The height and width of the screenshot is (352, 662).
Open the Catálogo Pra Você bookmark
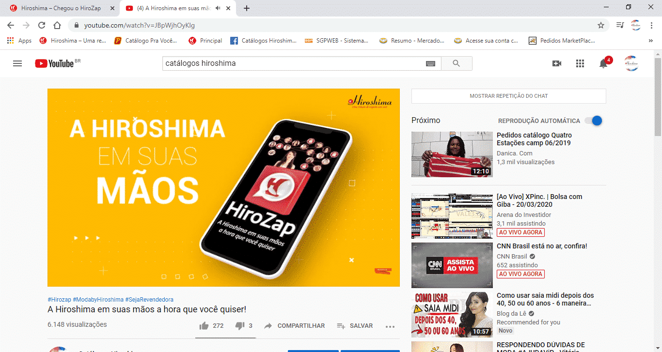(x=146, y=41)
